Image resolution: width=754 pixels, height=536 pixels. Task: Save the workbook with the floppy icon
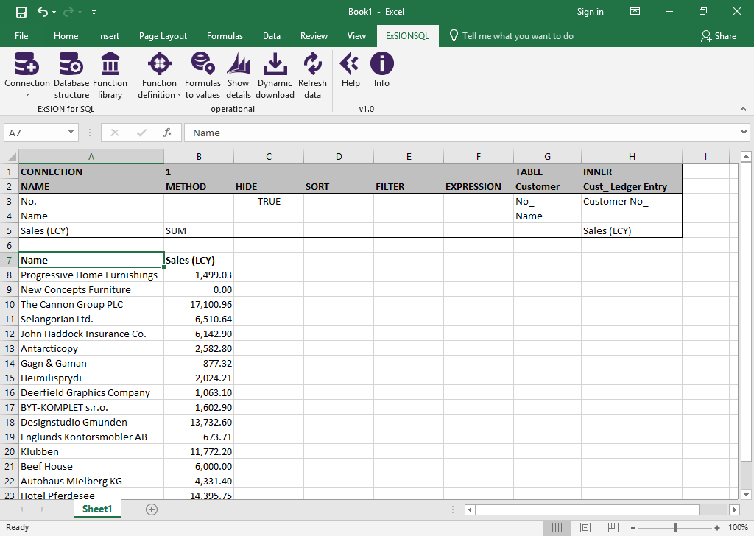click(21, 12)
